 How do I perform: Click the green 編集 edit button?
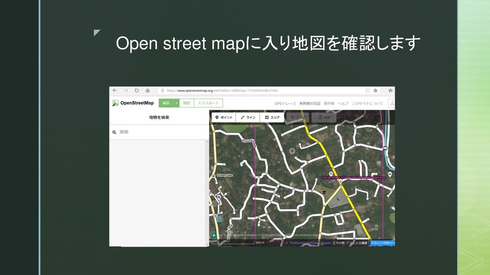(166, 103)
